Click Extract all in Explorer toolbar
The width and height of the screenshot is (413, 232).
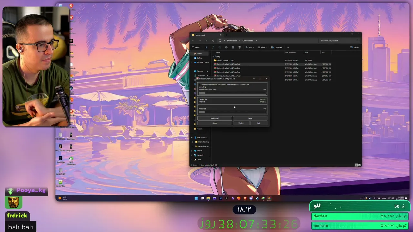(277, 47)
